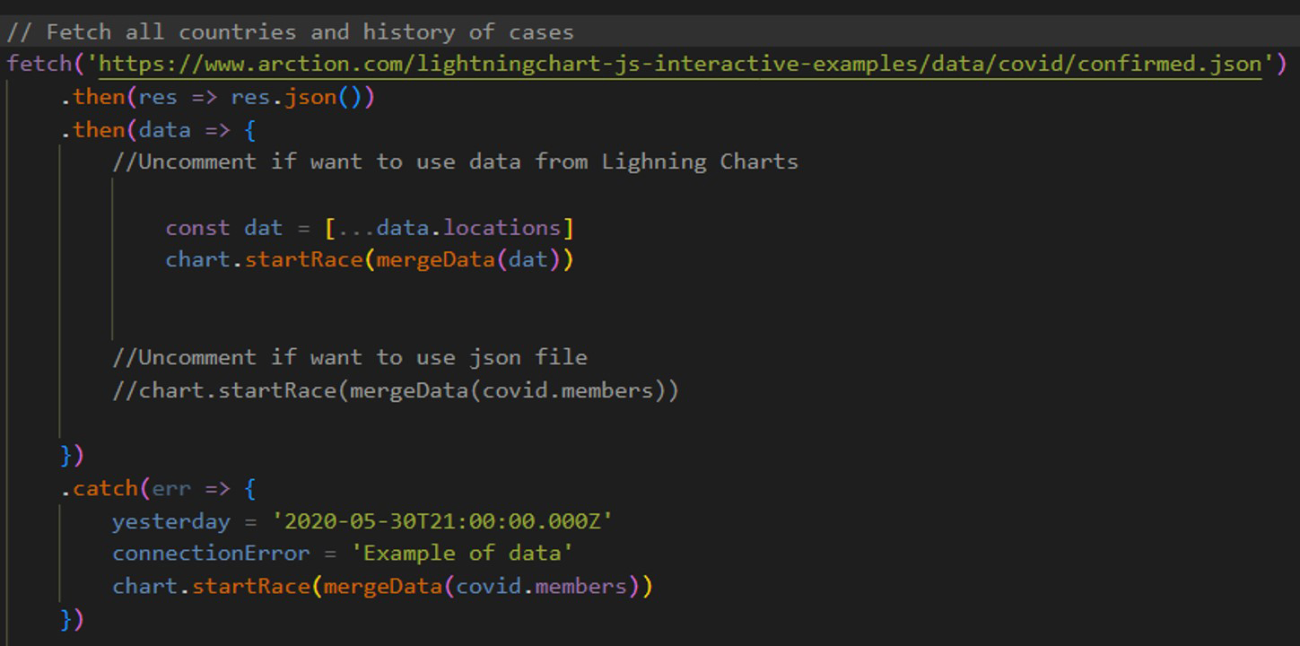Click uncommented 'mergeData(covid.members)' in catch block
Screen dimensions: 1300x646
click(482, 587)
